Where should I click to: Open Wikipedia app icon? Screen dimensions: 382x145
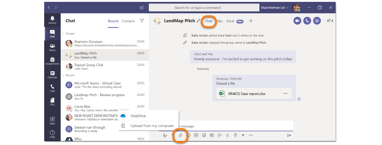(x=243, y=135)
